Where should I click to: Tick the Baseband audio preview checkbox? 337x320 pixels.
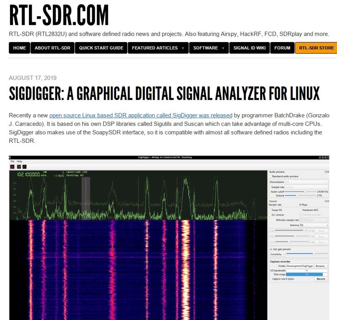pos(270,176)
